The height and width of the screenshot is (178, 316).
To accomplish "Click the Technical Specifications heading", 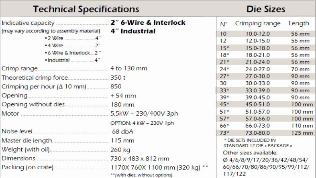I will point(86,8).
